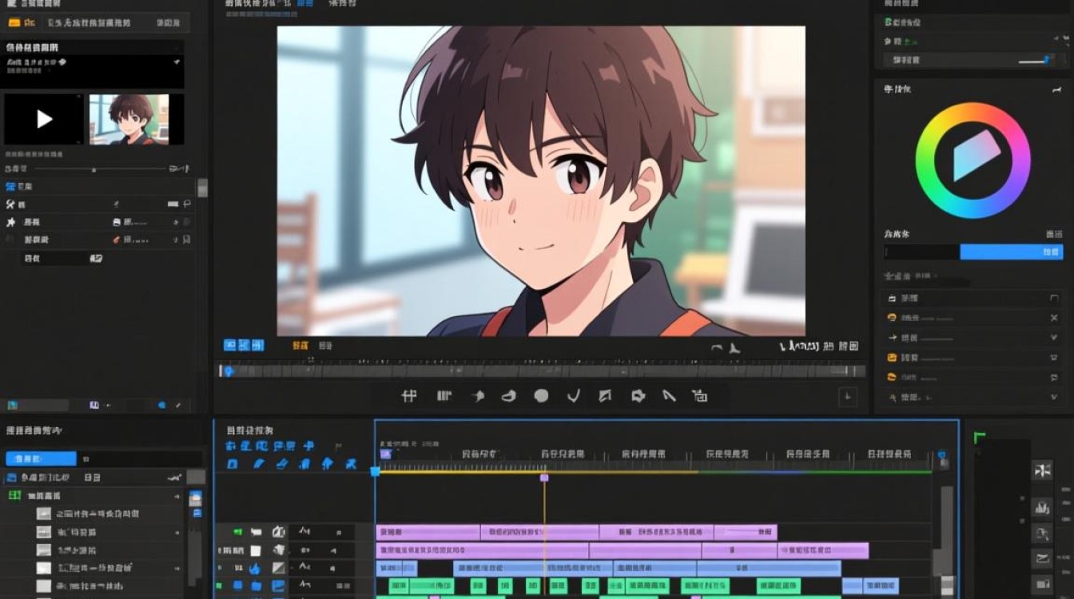Screen dimensions: 1074x599
Task: Click the bottom icon in the bottom-right vertical toolbar
Action: coord(1042,584)
